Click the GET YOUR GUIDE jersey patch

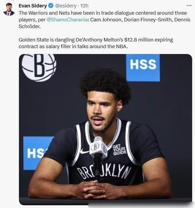(120, 149)
